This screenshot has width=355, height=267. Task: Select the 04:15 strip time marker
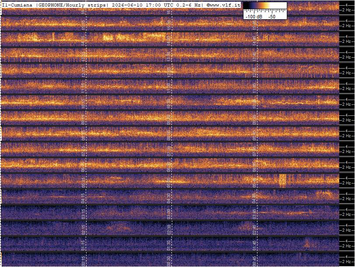[x=83, y=198]
